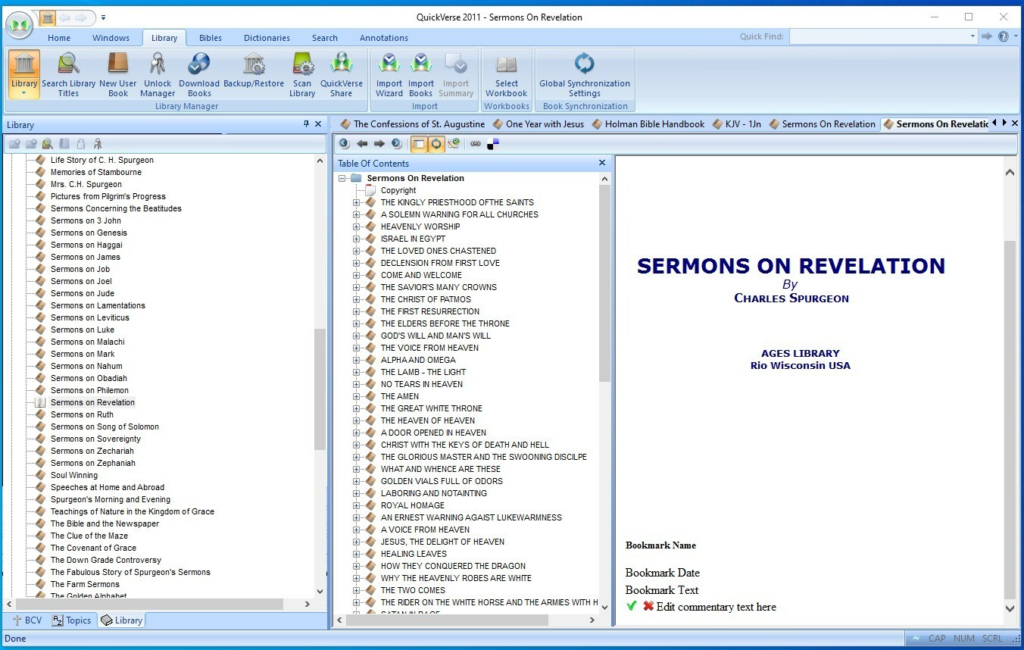Screen dimensions: 1024x650
Task: Click the black-and-blue squares icon in book toolbar
Action: (493, 143)
